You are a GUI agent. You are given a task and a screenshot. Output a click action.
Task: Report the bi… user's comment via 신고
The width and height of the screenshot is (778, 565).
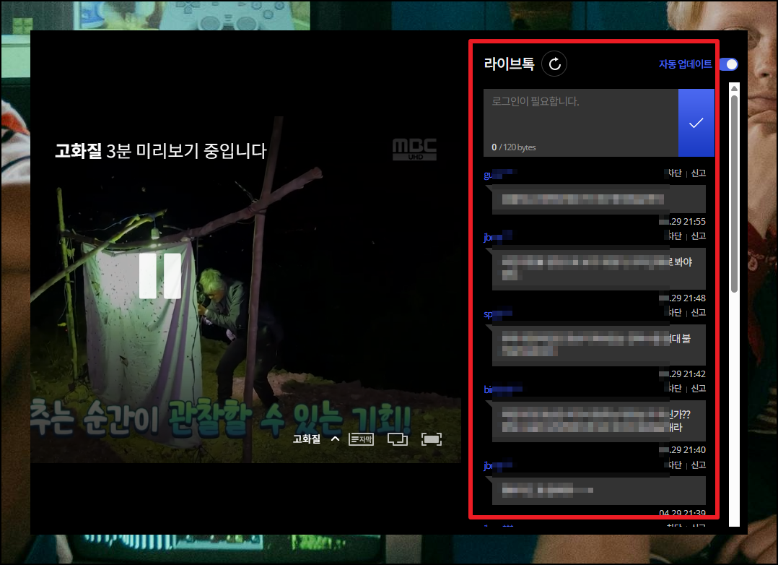coord(698,388)
